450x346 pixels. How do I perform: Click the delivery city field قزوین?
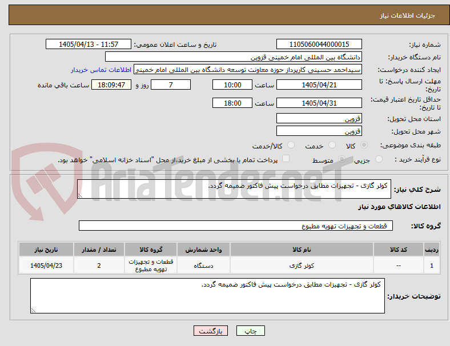tap(319, 131)
